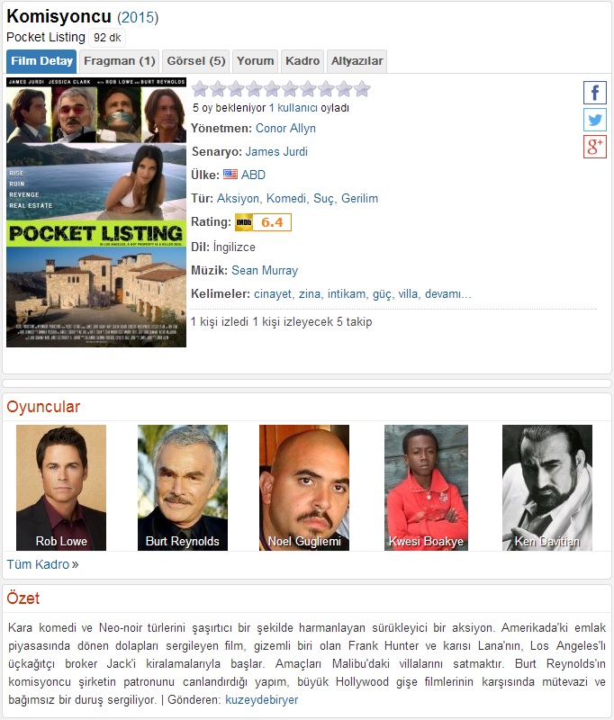614x720 pixels.
Task: Open the Fragman (1) tab
Action: 120,61
